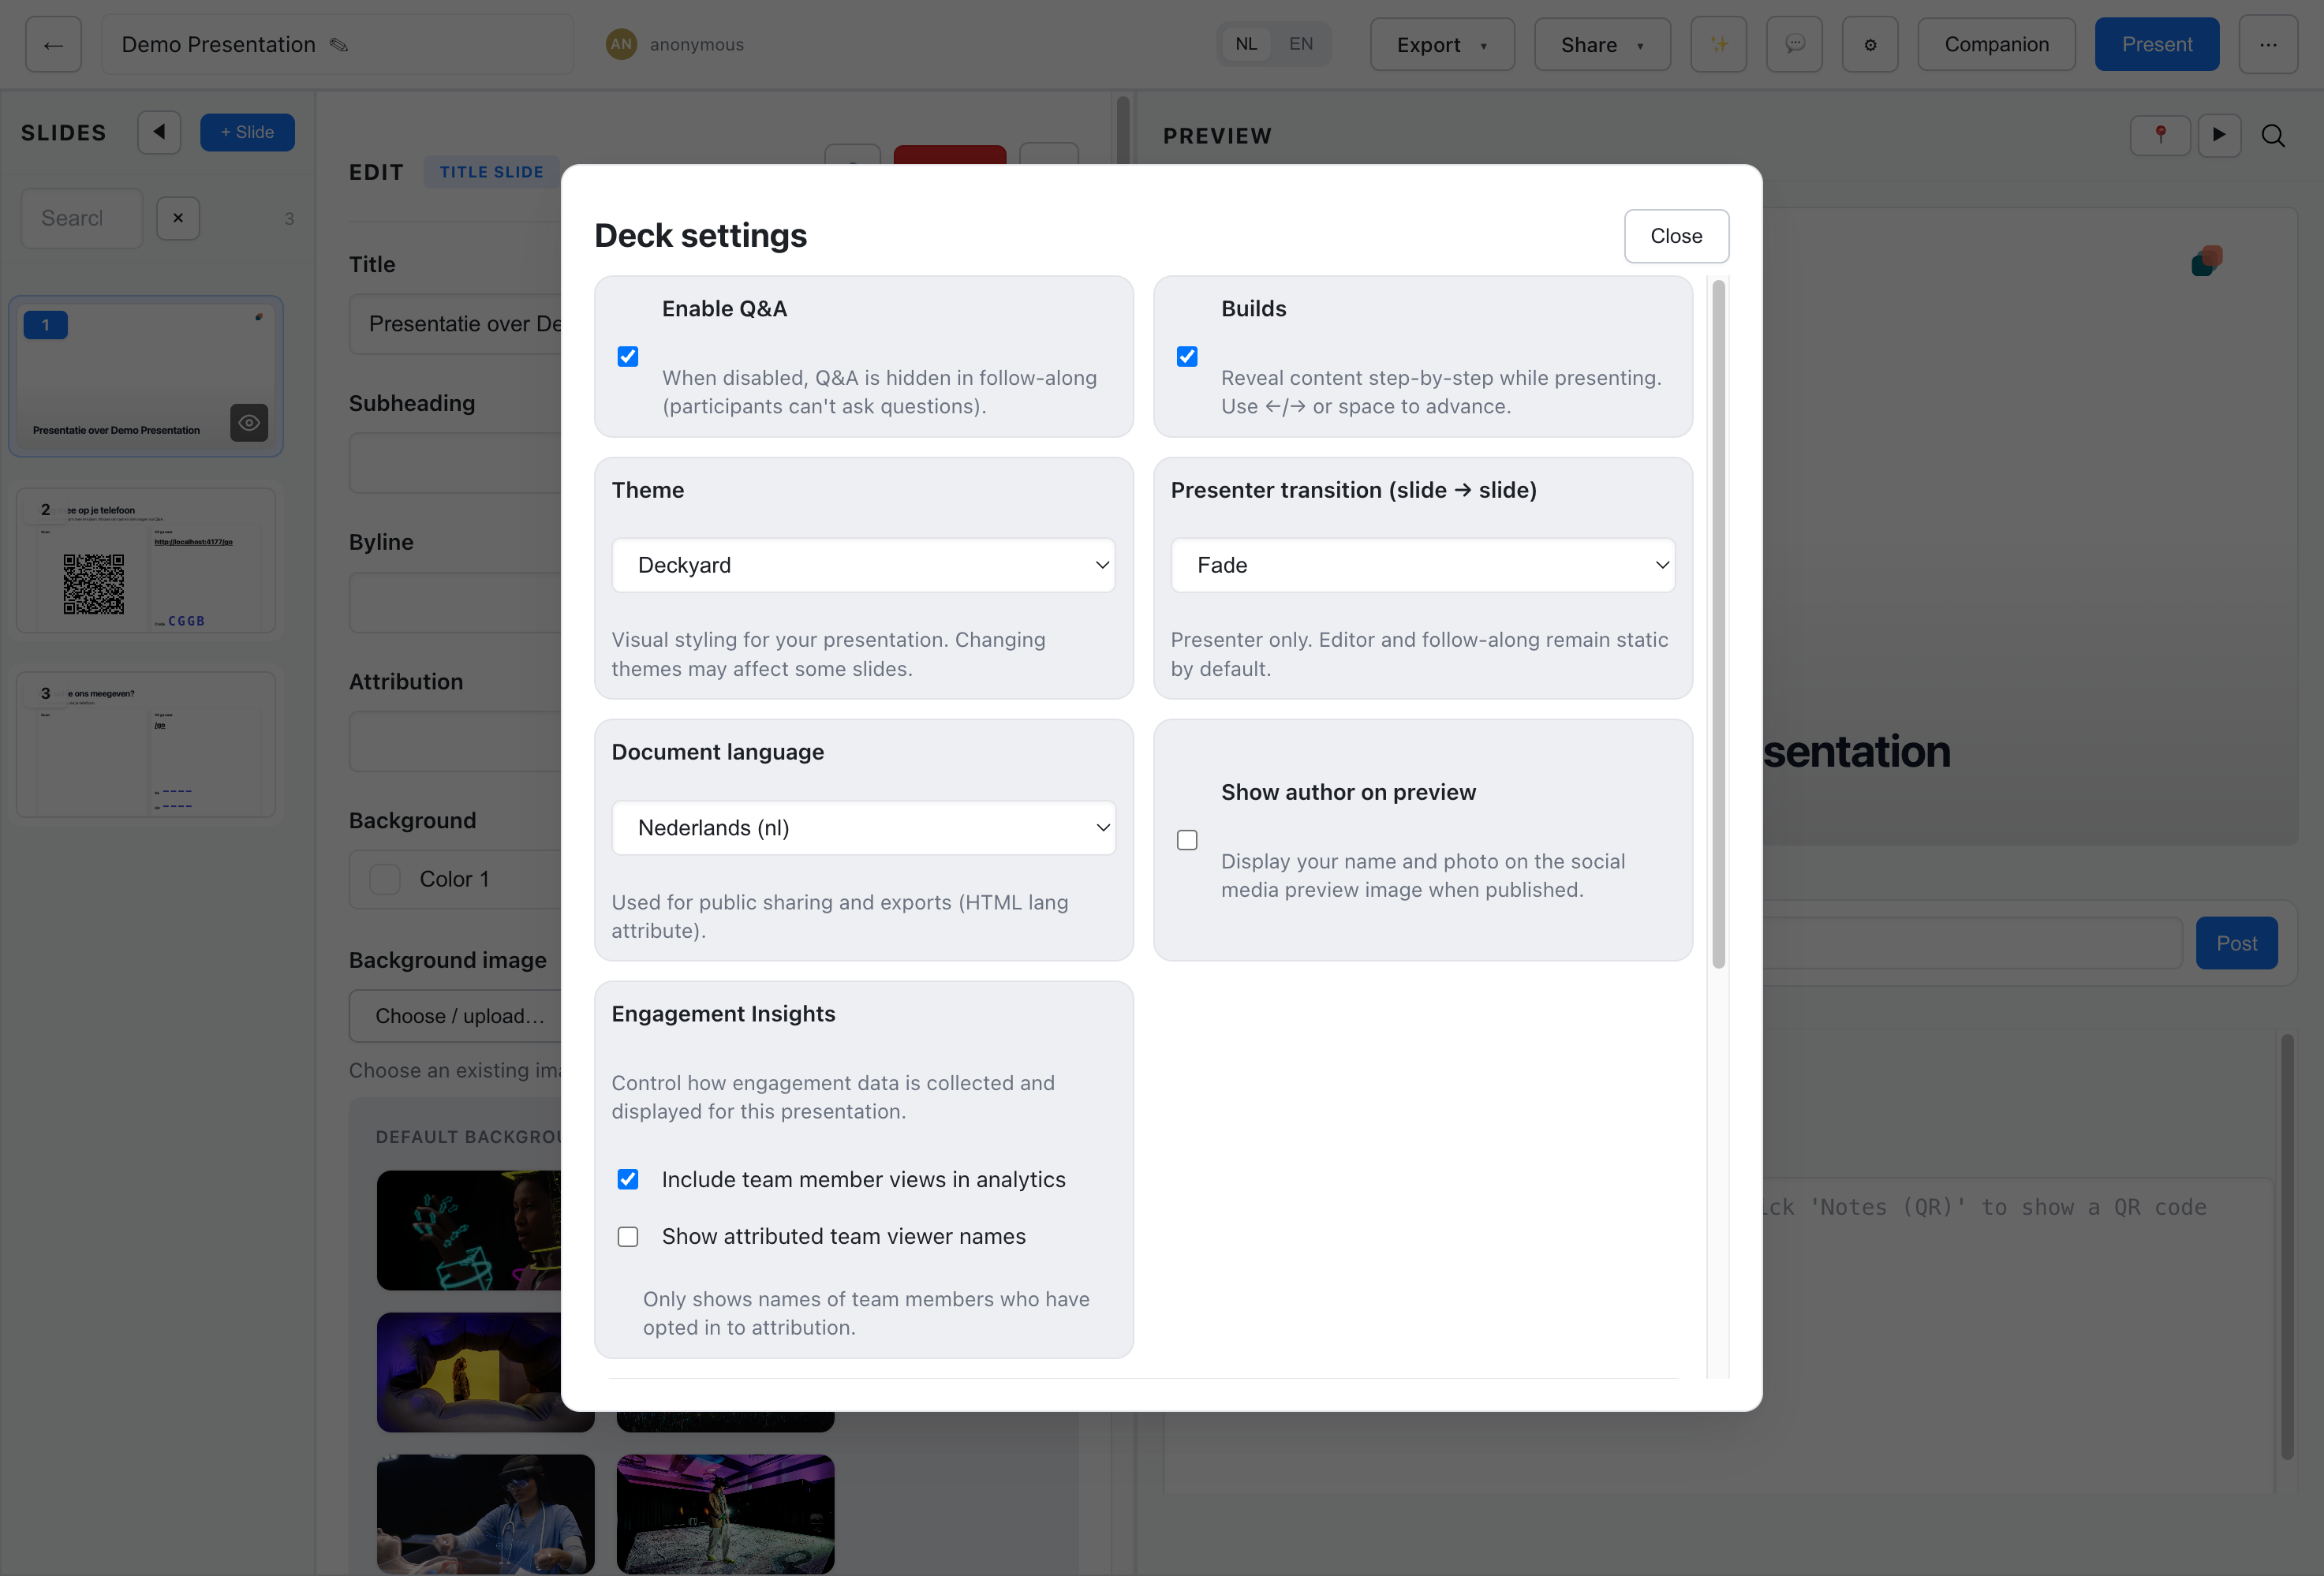Click the TITLE SLIDE type badge
This screenshot has height=1576, width=2324.
491,172
